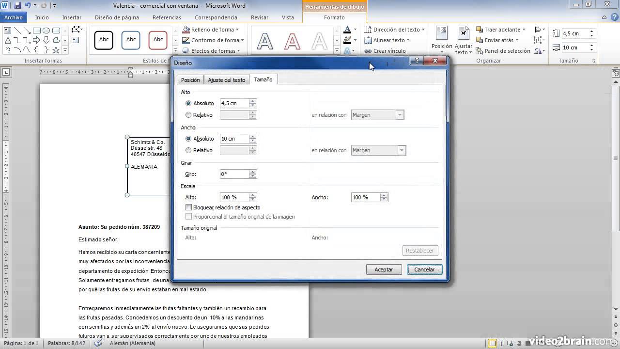Image resolution: width=620 pixels, height=349 pixels.
Task: Click Cancelar button in Diseño dialog
Action: [424, 270]
